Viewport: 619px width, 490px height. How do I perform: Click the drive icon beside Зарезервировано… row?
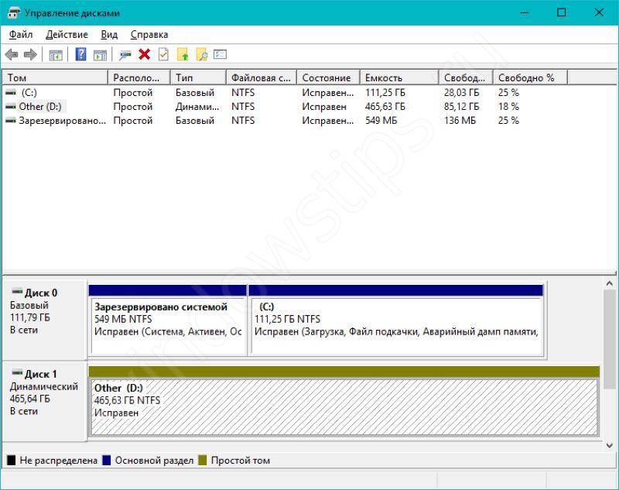(11, 121)
